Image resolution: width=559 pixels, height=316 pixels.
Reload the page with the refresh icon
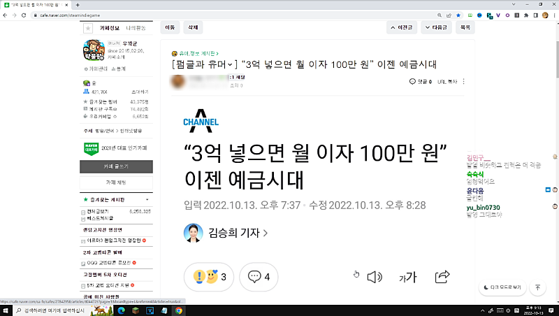pyautogui.click(x=24, y=15)
